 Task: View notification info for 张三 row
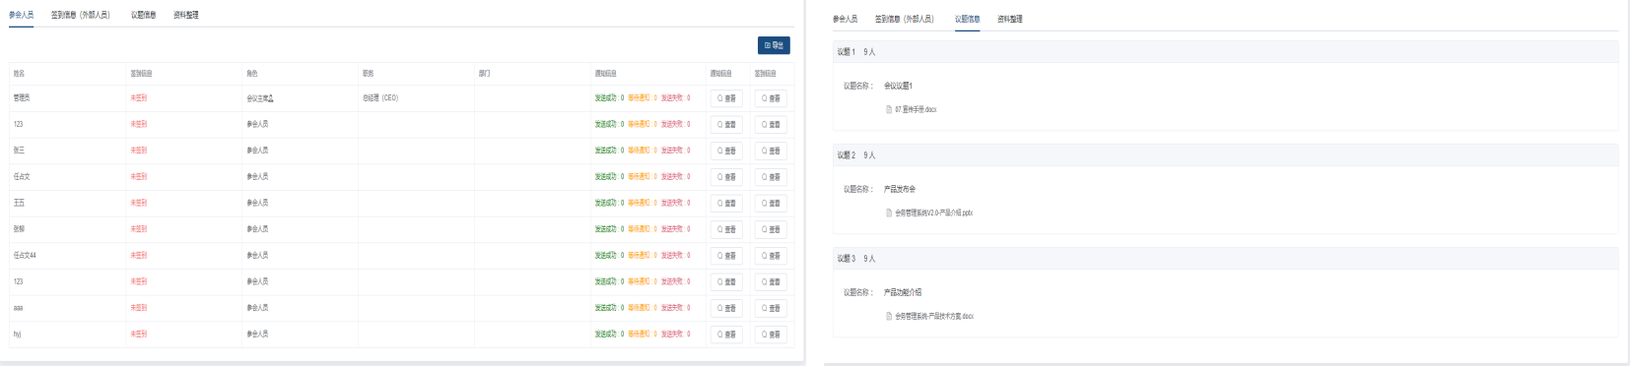tap(726, 151)
